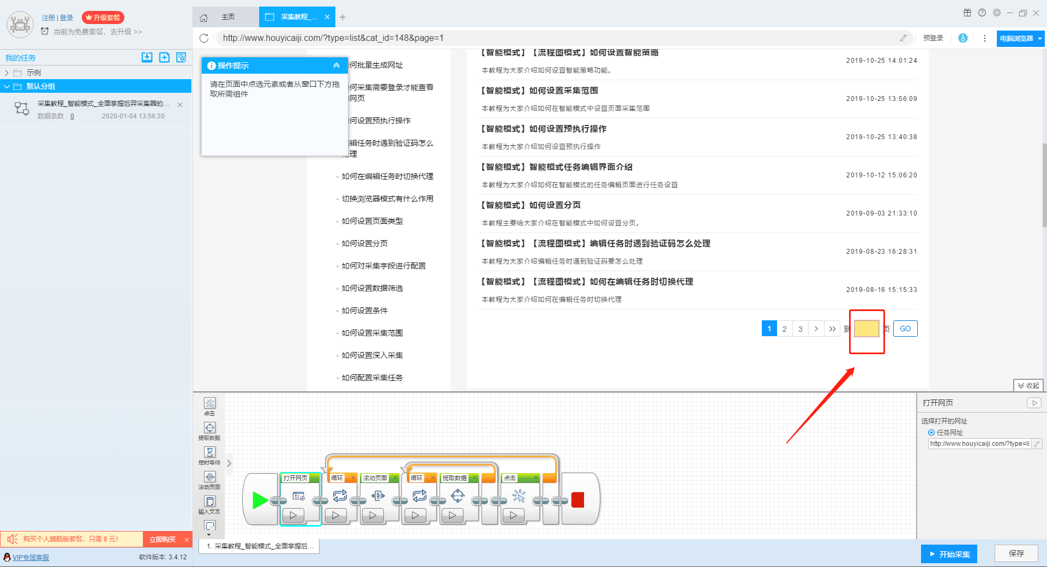The image size is (1047, 567).
Task: Go to page 2 in pagination
Action: 785,329
